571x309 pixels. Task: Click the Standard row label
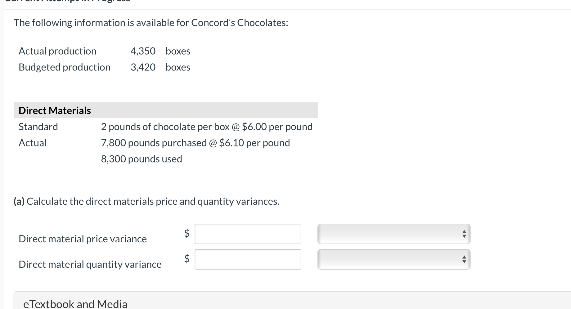coord(38,127)
